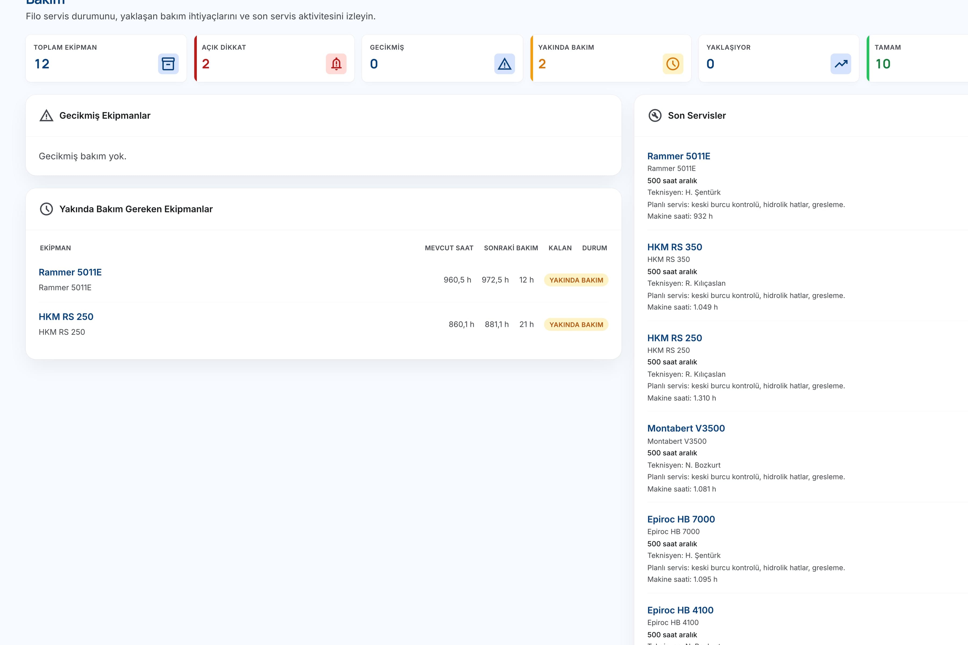
Task: Select the 881,1 h next maintenance value
Action: point(497,324)
